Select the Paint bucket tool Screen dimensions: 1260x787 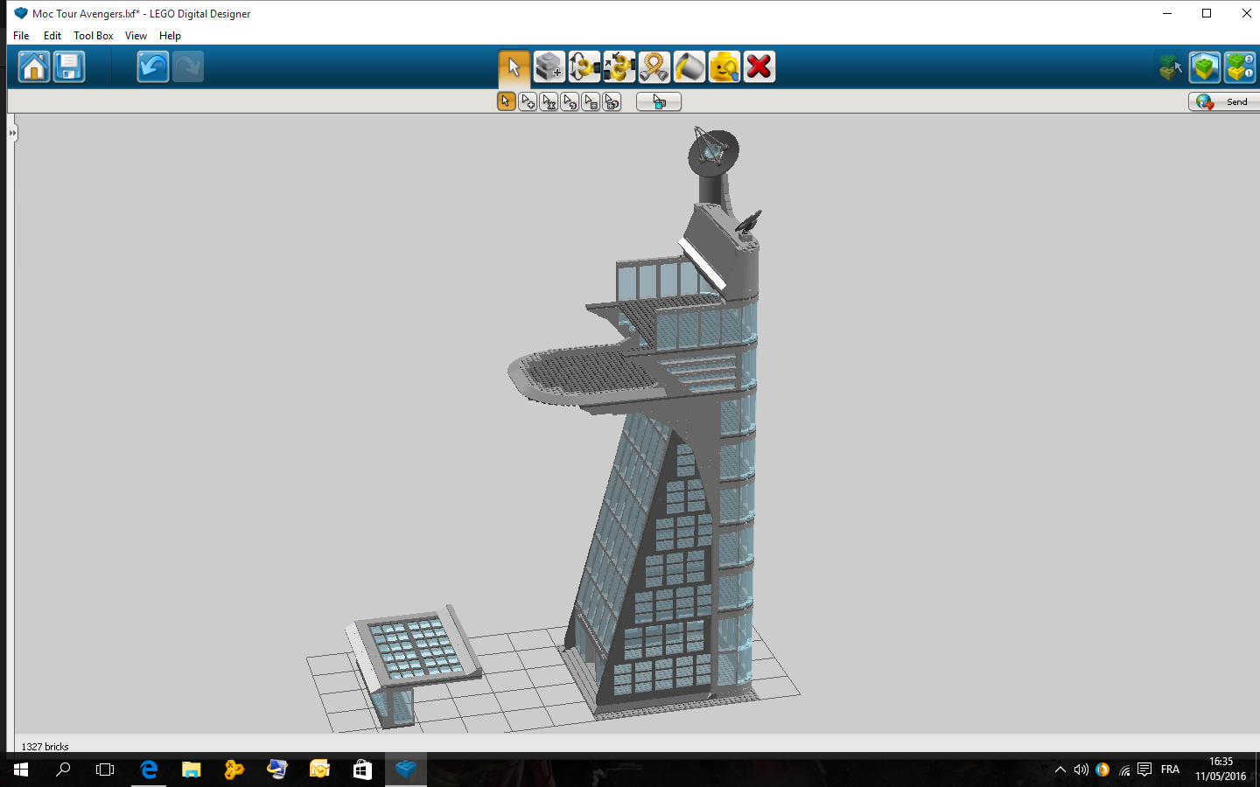(x=689, y=66)
